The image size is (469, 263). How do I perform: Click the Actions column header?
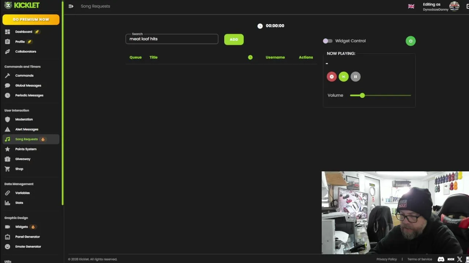(306, 57)
